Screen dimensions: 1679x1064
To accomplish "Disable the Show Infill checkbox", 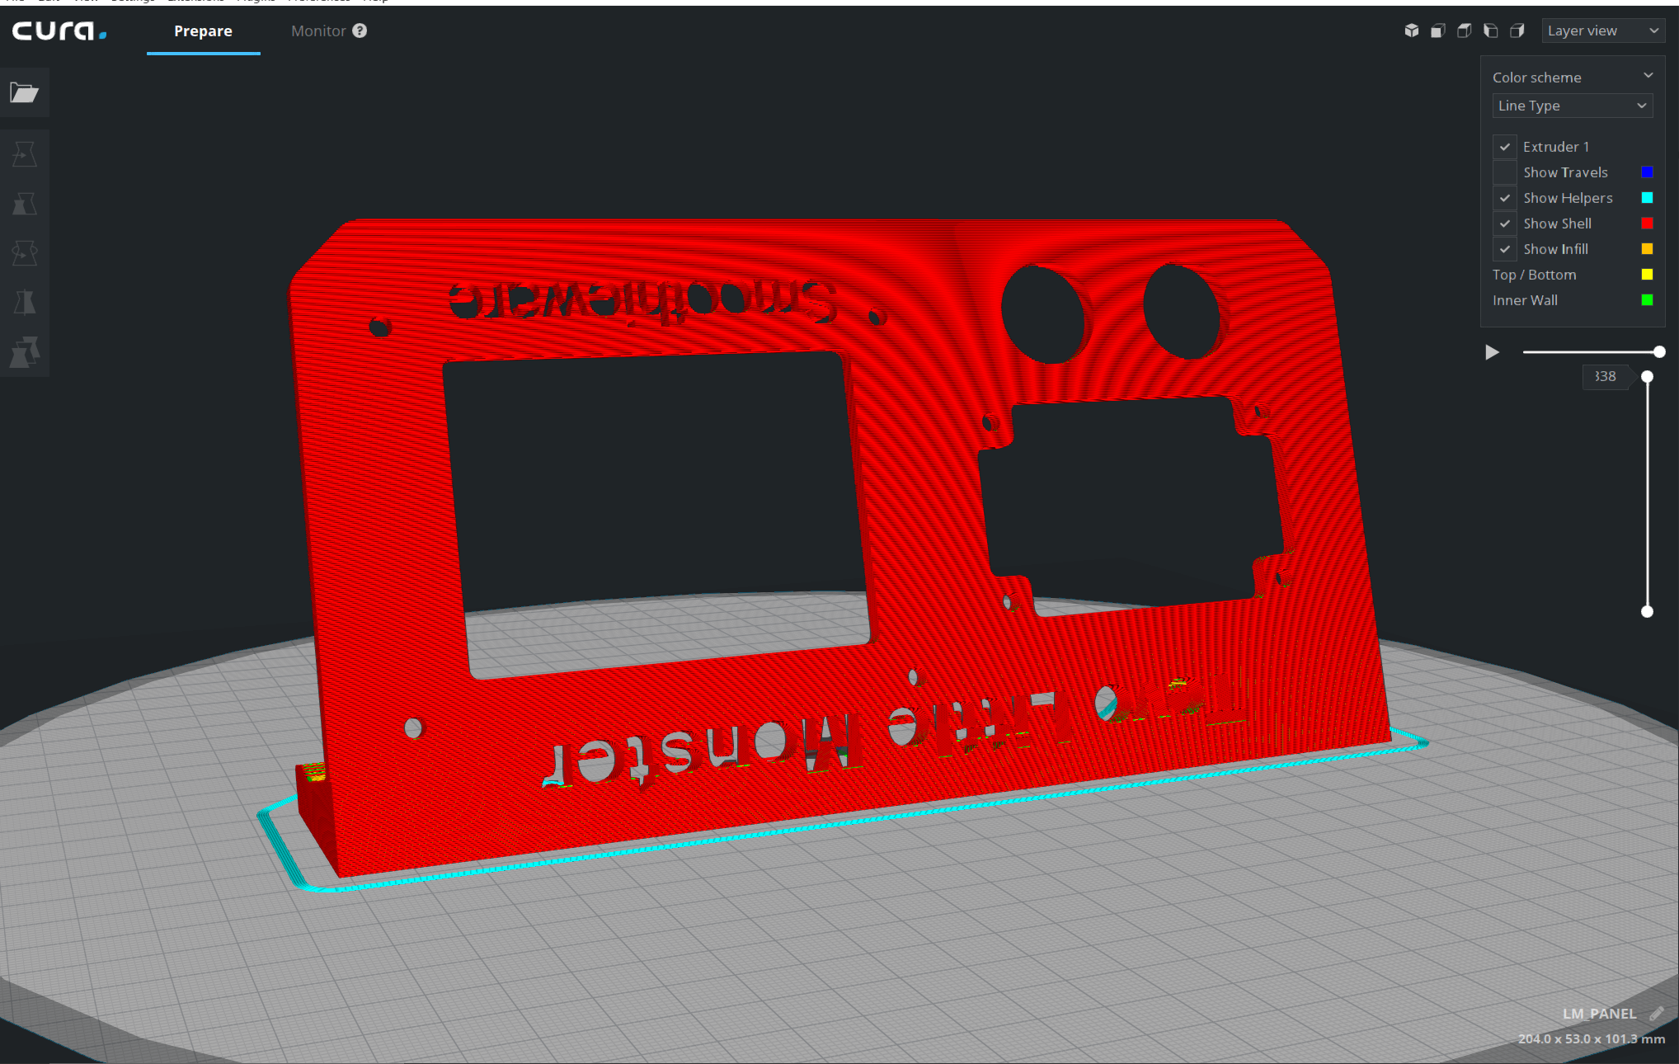I will coord(1504,249).
